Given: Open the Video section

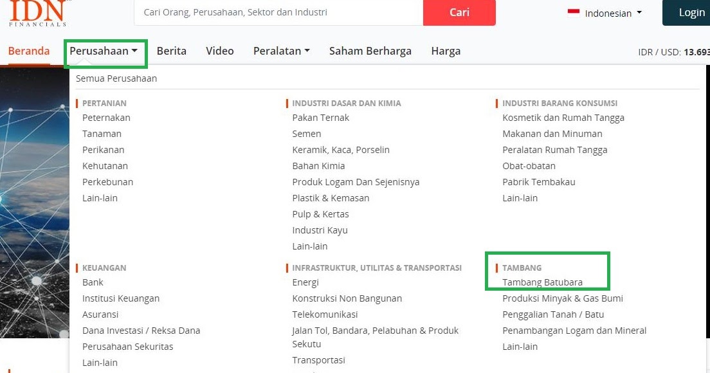Looking at the screenshot, I should [219, 50].
